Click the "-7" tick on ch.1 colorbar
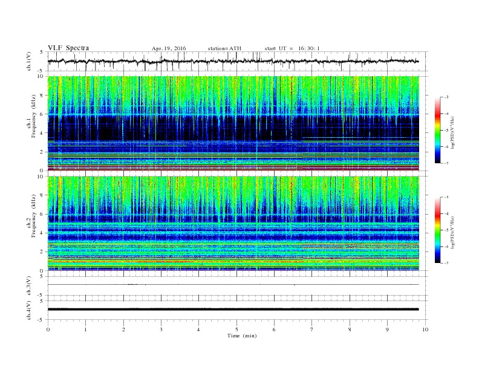The height and width of the screenshot is (370, 479). [446, 163]
